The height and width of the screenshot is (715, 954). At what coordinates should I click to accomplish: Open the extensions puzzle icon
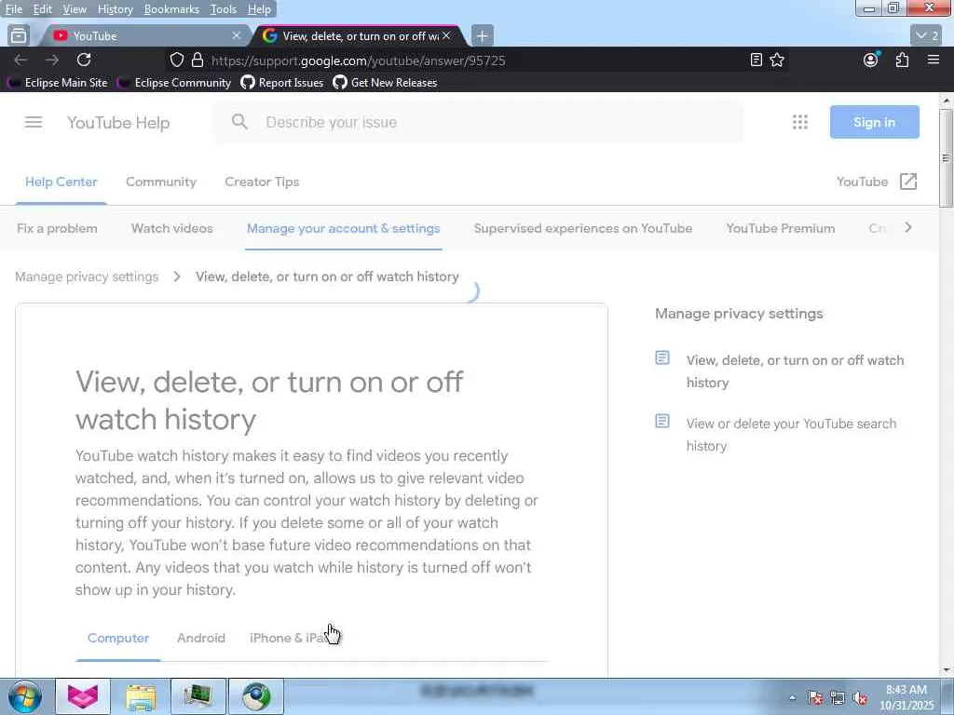pyautogui.click(x=902, y=60)
